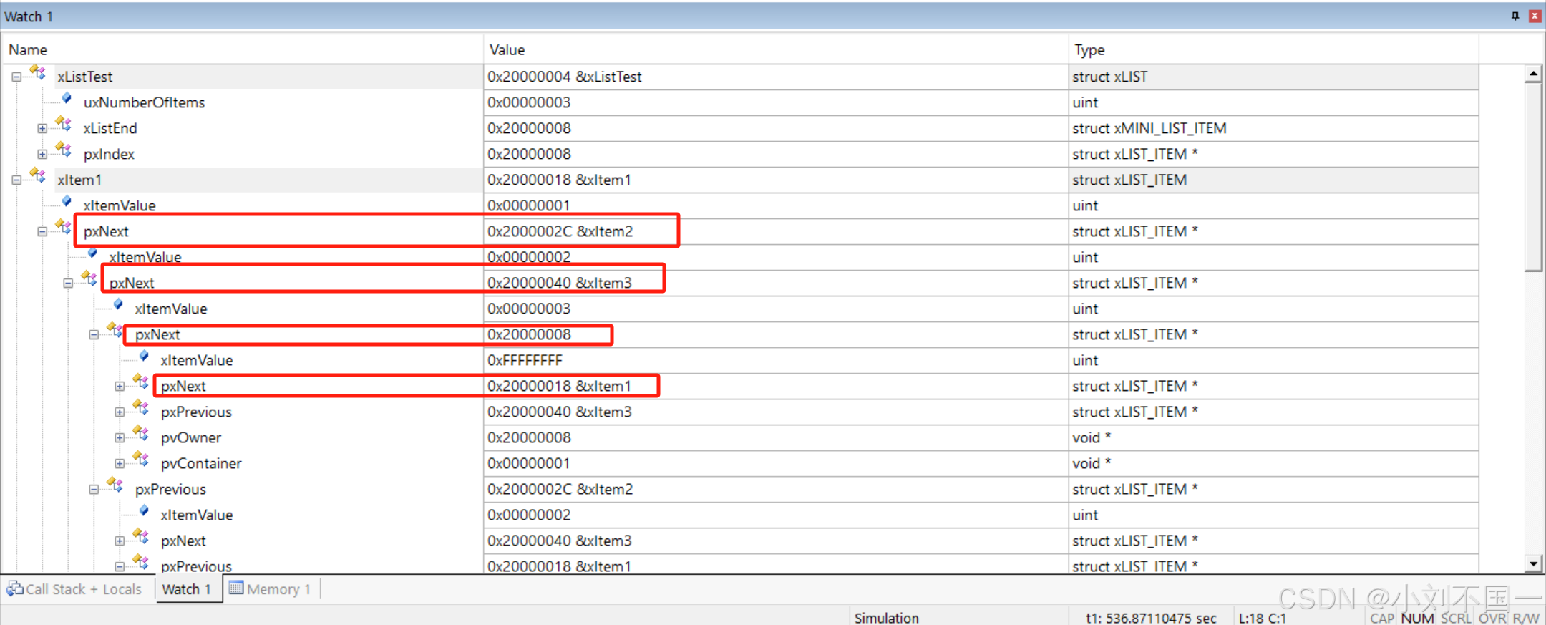Collapse the xItem1 tree node
The height and width of the screenshot is (625, 1546).
[x=16, y=180]
